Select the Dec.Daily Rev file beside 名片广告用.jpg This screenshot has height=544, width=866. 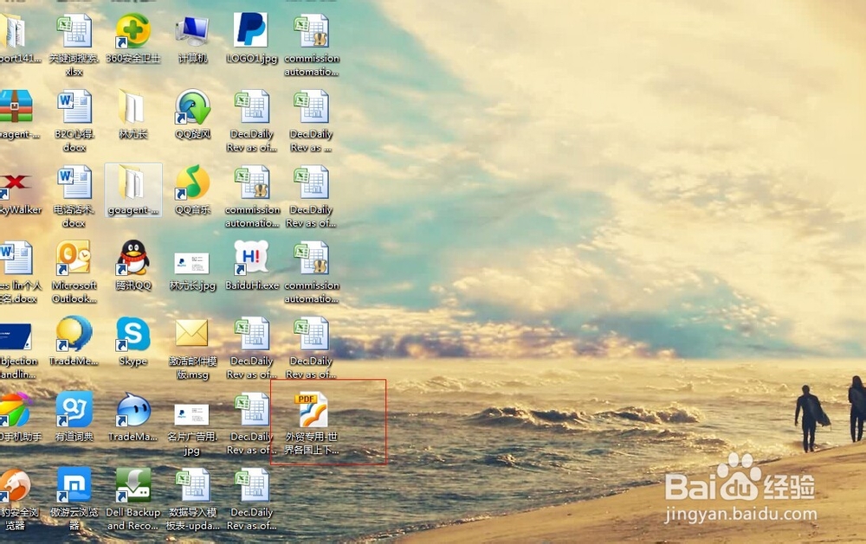tap(252, 409)
